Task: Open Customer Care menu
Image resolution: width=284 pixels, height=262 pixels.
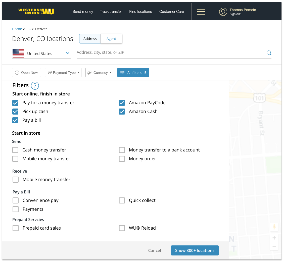Action: (x=172, y=12)
